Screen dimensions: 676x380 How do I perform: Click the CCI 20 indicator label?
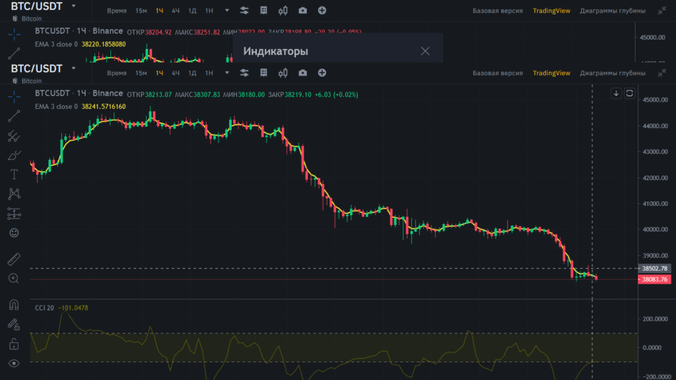click(44, 307)
